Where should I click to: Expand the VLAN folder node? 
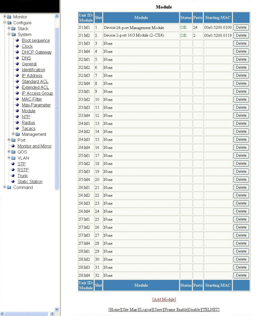[x=9, y=158]
